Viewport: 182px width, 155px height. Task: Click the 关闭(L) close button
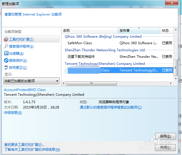(x=165, y=148)
